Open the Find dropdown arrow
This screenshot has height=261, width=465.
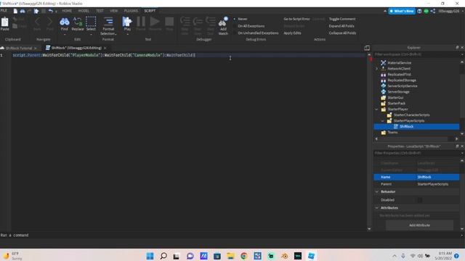coord(65,34)
